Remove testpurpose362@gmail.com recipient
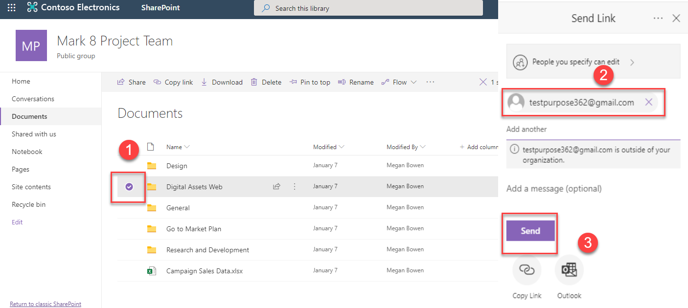Screen dimensions: 688x308 click(649, 102)
